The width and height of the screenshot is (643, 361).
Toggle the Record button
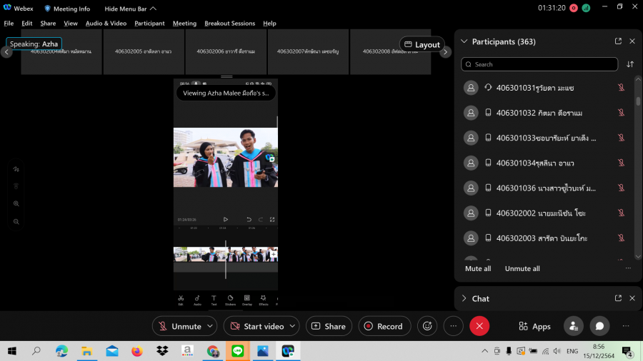(384, 326)
